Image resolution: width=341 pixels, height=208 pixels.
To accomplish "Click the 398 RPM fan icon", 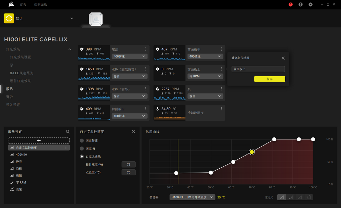I will pos(82,49).
